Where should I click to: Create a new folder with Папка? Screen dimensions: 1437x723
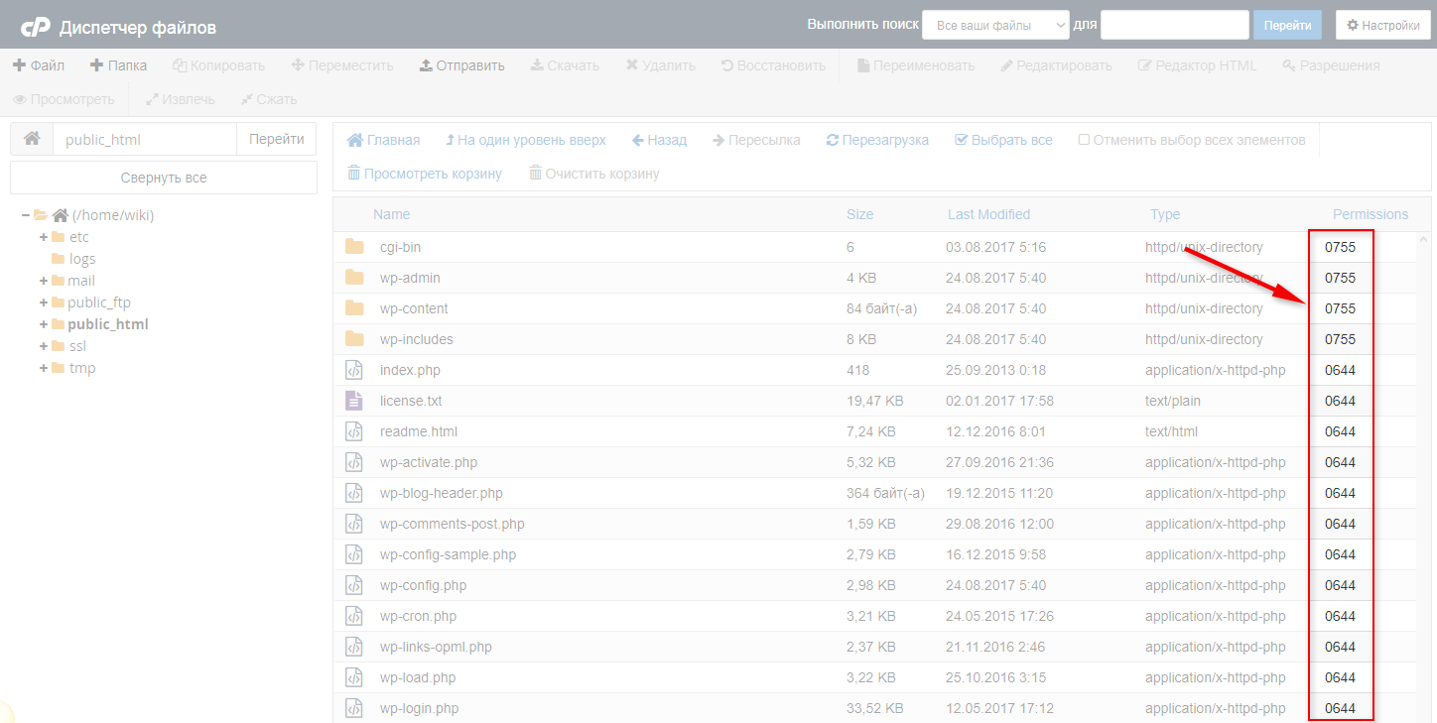[118, 65]
